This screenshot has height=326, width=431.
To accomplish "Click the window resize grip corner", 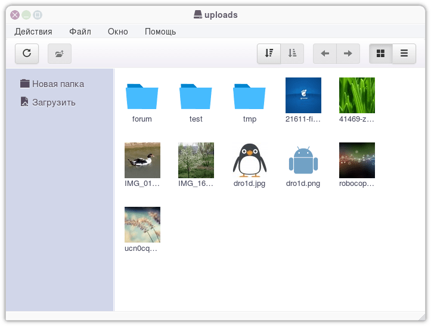I will click(x=421, y=317).
